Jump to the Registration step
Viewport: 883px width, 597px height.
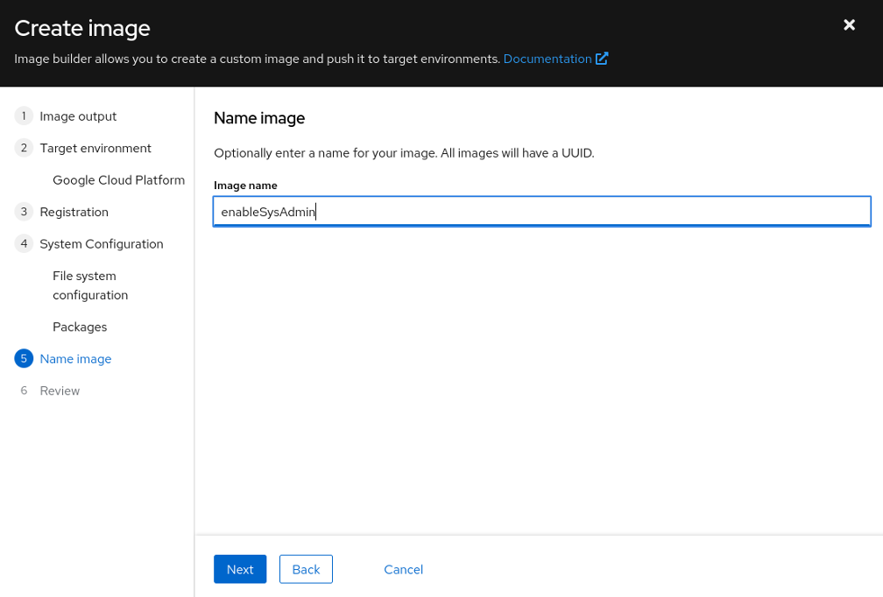tap(74, 212)
